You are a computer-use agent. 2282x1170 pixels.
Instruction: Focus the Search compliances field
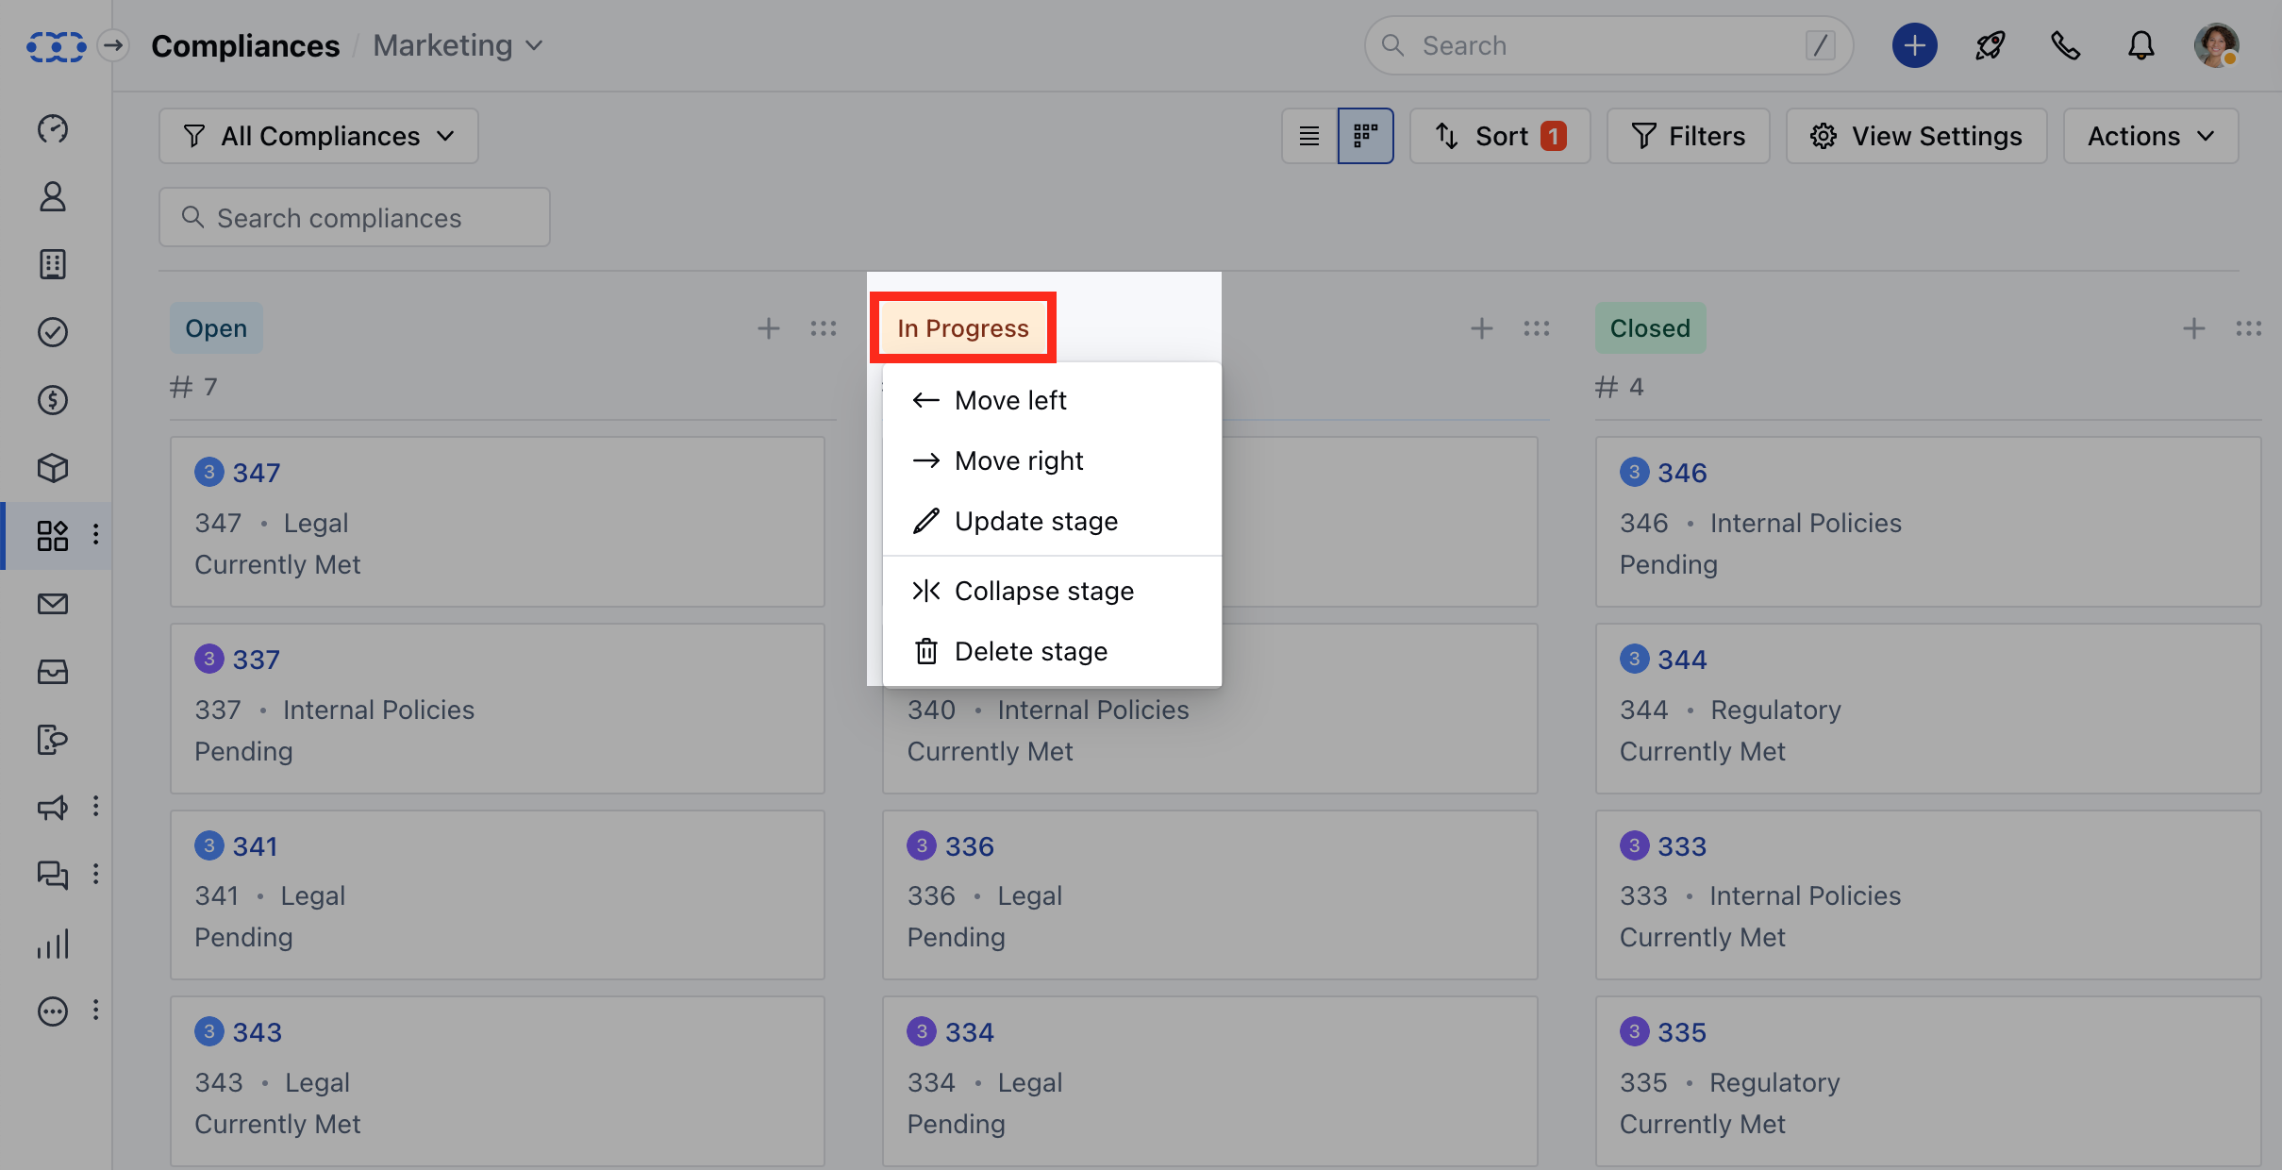pyautogui.click(x=355, y=217)
